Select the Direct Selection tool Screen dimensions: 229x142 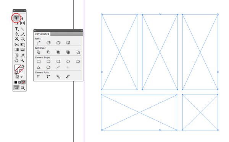[23, 18]
